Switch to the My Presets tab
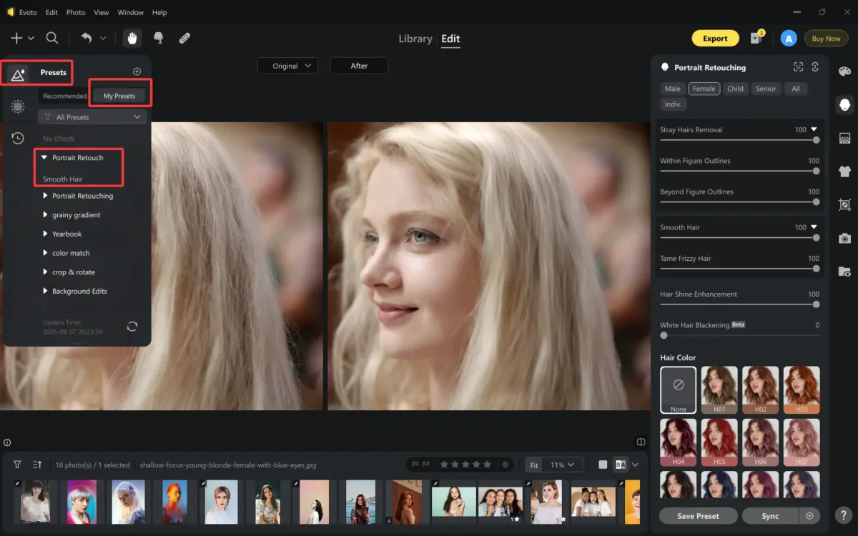 click(119, 96)
